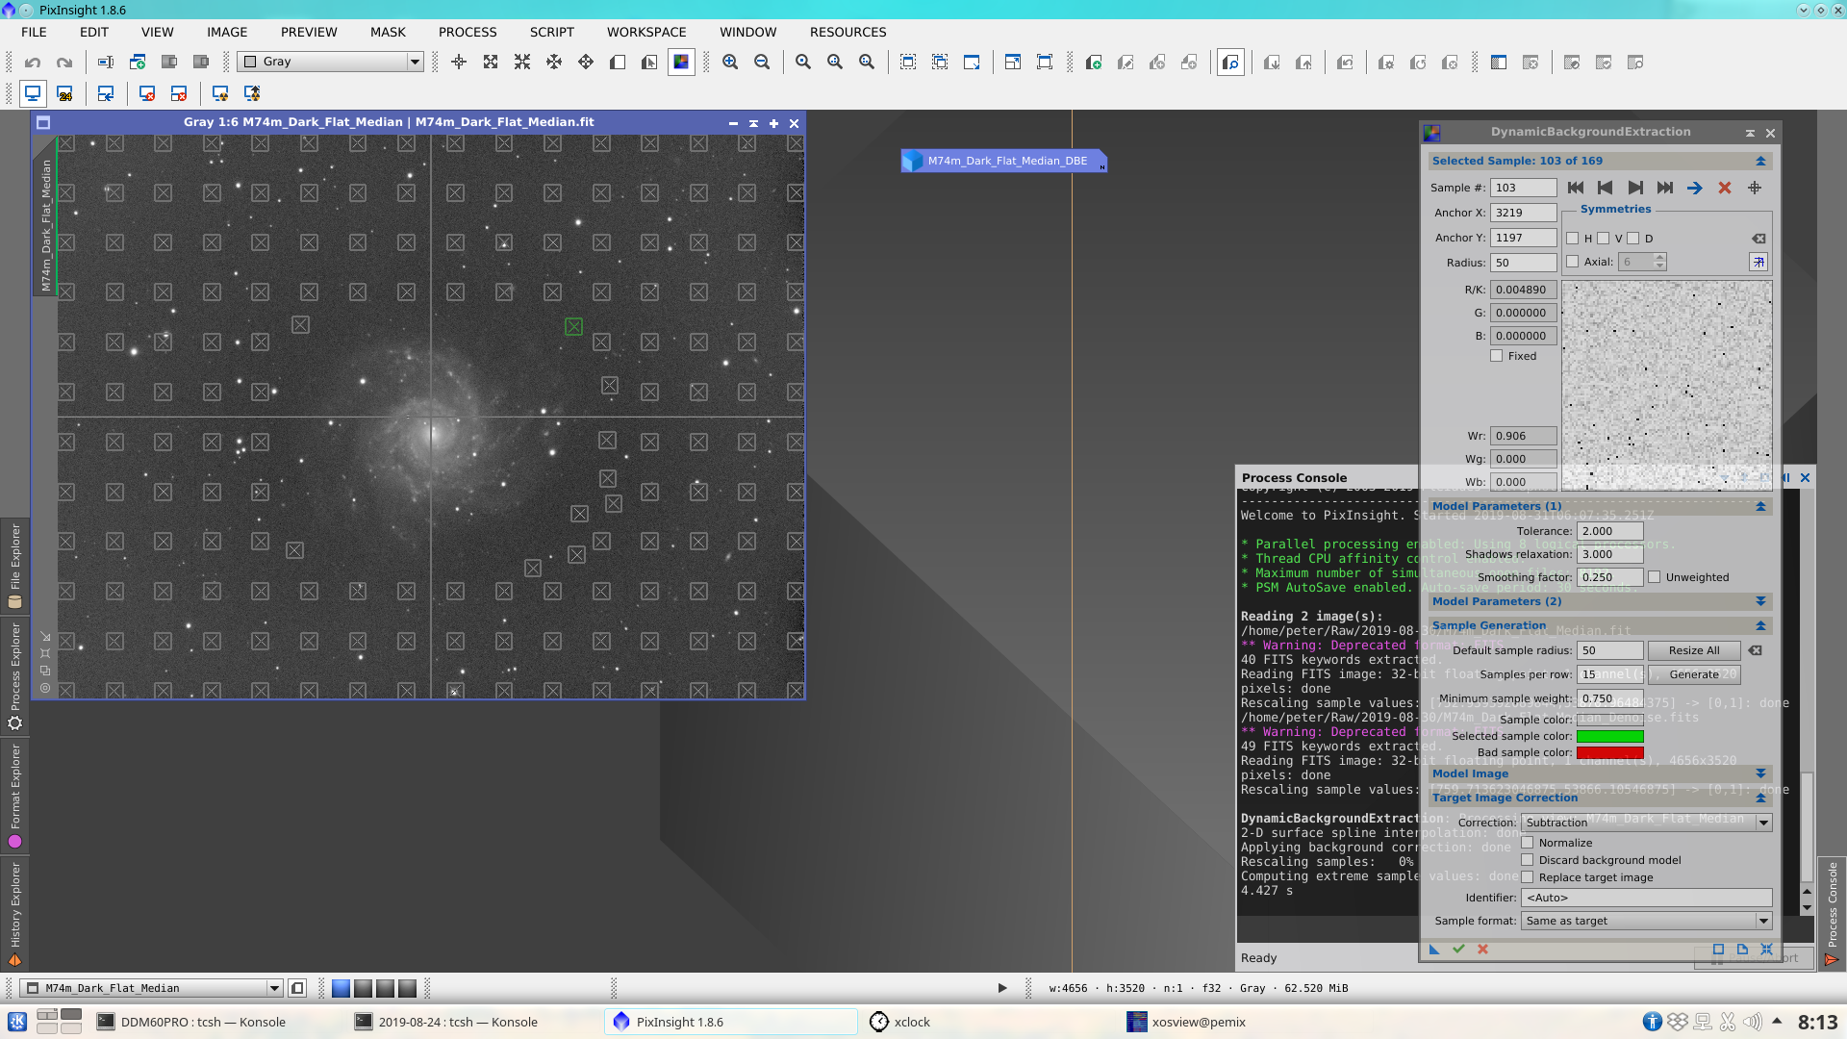The width and height of the screenshot is (1847, 1039).
Task: Click reset icon next to Resize All
Action: (x=1756, y=650)
